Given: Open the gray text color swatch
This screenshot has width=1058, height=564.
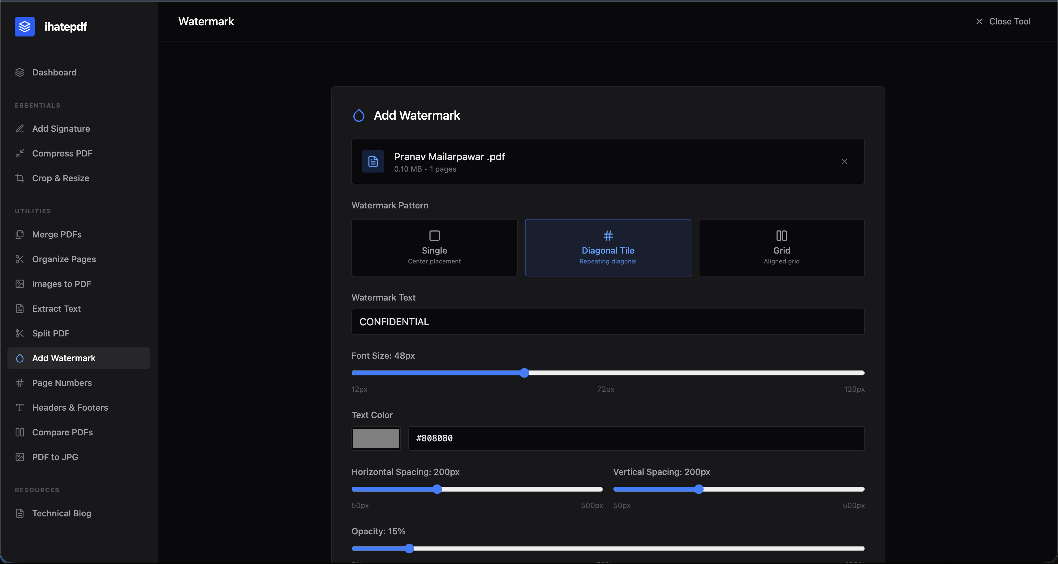Looking at the screenshot, I should click(376, 438).
